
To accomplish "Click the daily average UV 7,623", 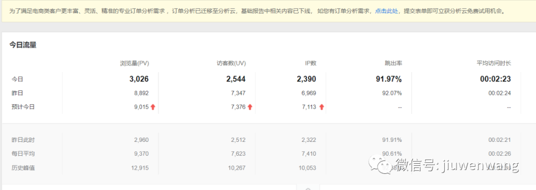I will pyautogui.click(x=239, y=154).
